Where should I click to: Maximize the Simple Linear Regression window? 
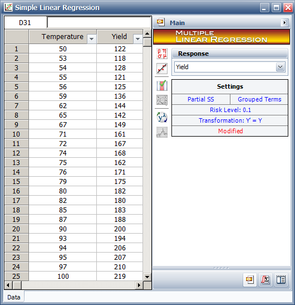(276, 8)
